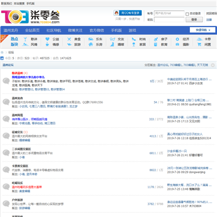This screenshot has height=217, width=217.
Task: Open the 闲置 shopping cart icon section
Action: [199, 45]
